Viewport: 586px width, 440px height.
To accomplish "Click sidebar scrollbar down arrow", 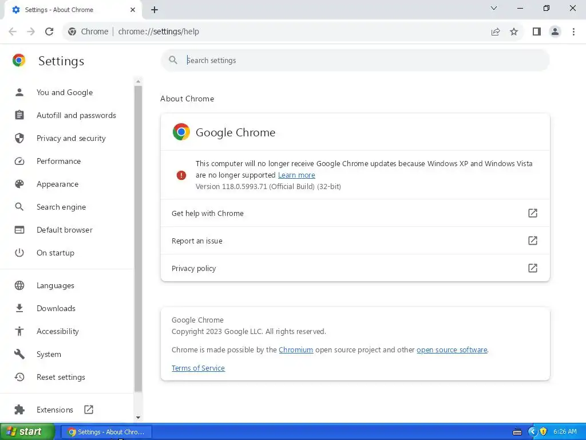I will pyautogui.click(x=138, y=417).
